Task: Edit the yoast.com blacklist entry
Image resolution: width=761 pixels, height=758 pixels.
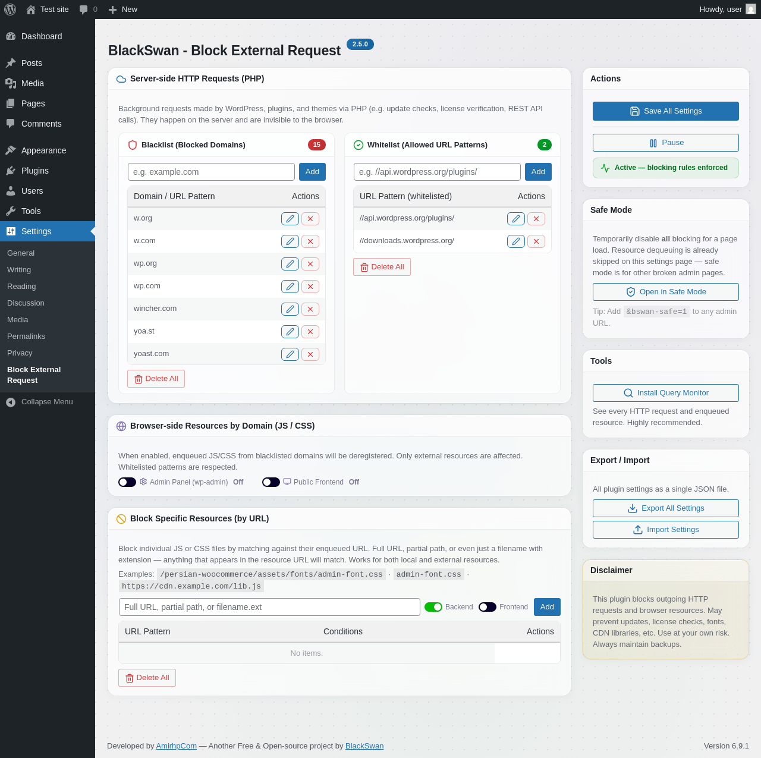Action: coord(290,354)
